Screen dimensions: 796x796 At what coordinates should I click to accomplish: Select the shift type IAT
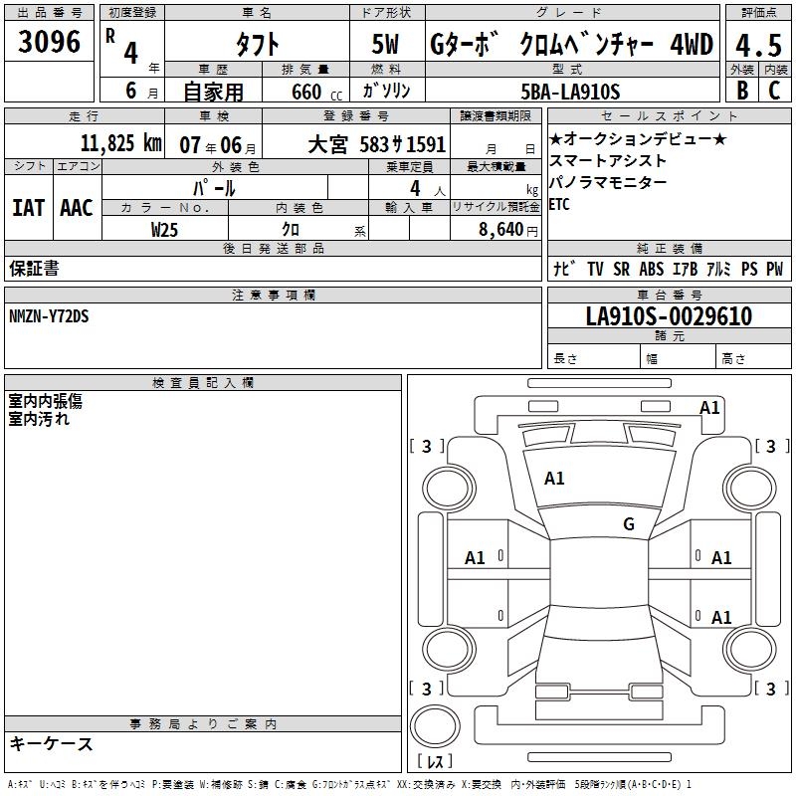(29, 208)
